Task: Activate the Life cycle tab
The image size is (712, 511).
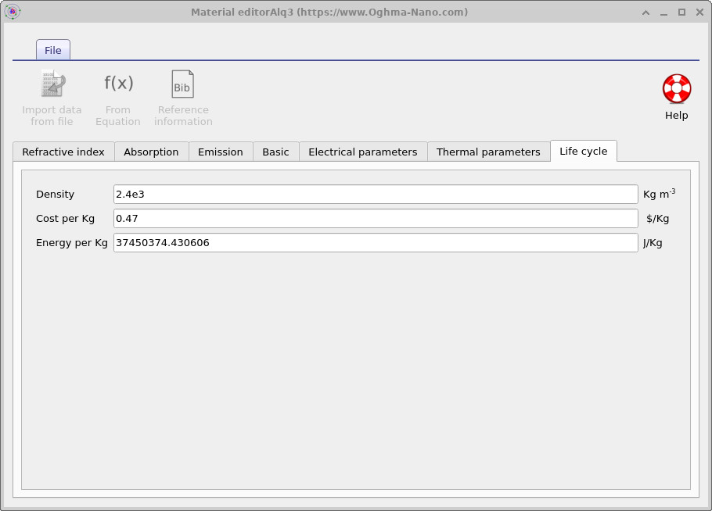Action: (x=584, y=151)
